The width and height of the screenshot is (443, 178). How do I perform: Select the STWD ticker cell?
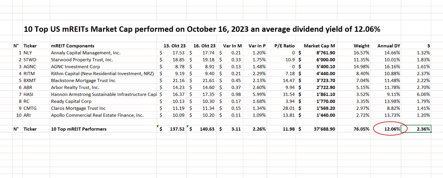29,60
